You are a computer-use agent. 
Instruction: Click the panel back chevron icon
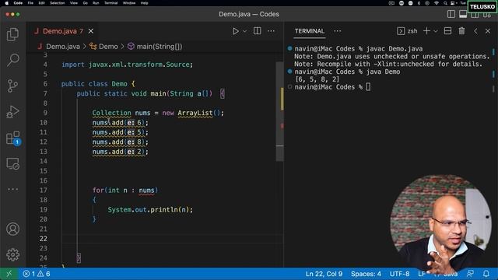475,31
